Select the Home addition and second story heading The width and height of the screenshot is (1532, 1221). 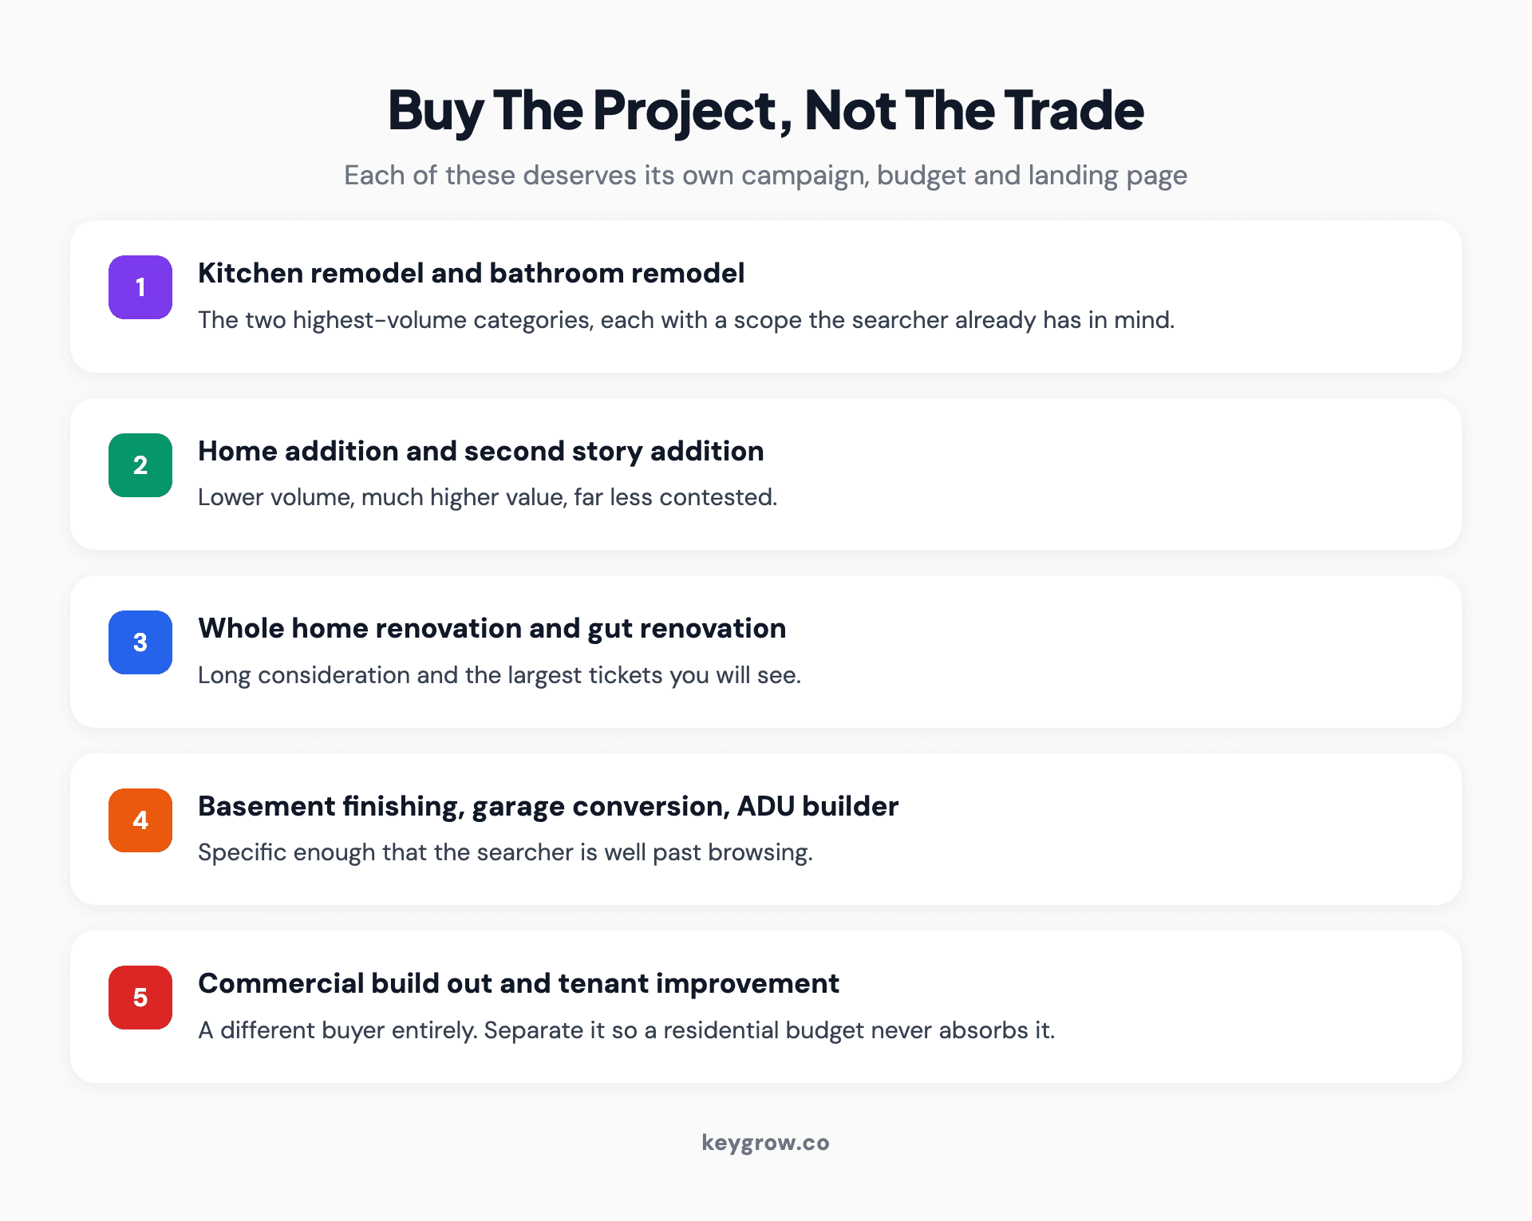click(480, 451)
